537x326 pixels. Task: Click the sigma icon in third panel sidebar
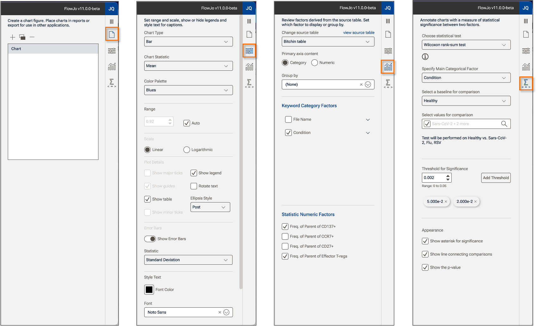coord(388,83)
